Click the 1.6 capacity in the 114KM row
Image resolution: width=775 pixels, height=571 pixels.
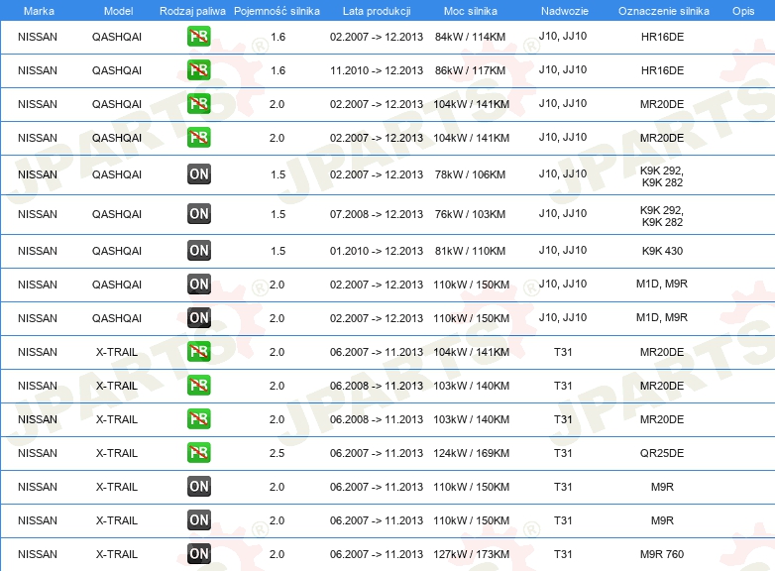coord(277,37)
